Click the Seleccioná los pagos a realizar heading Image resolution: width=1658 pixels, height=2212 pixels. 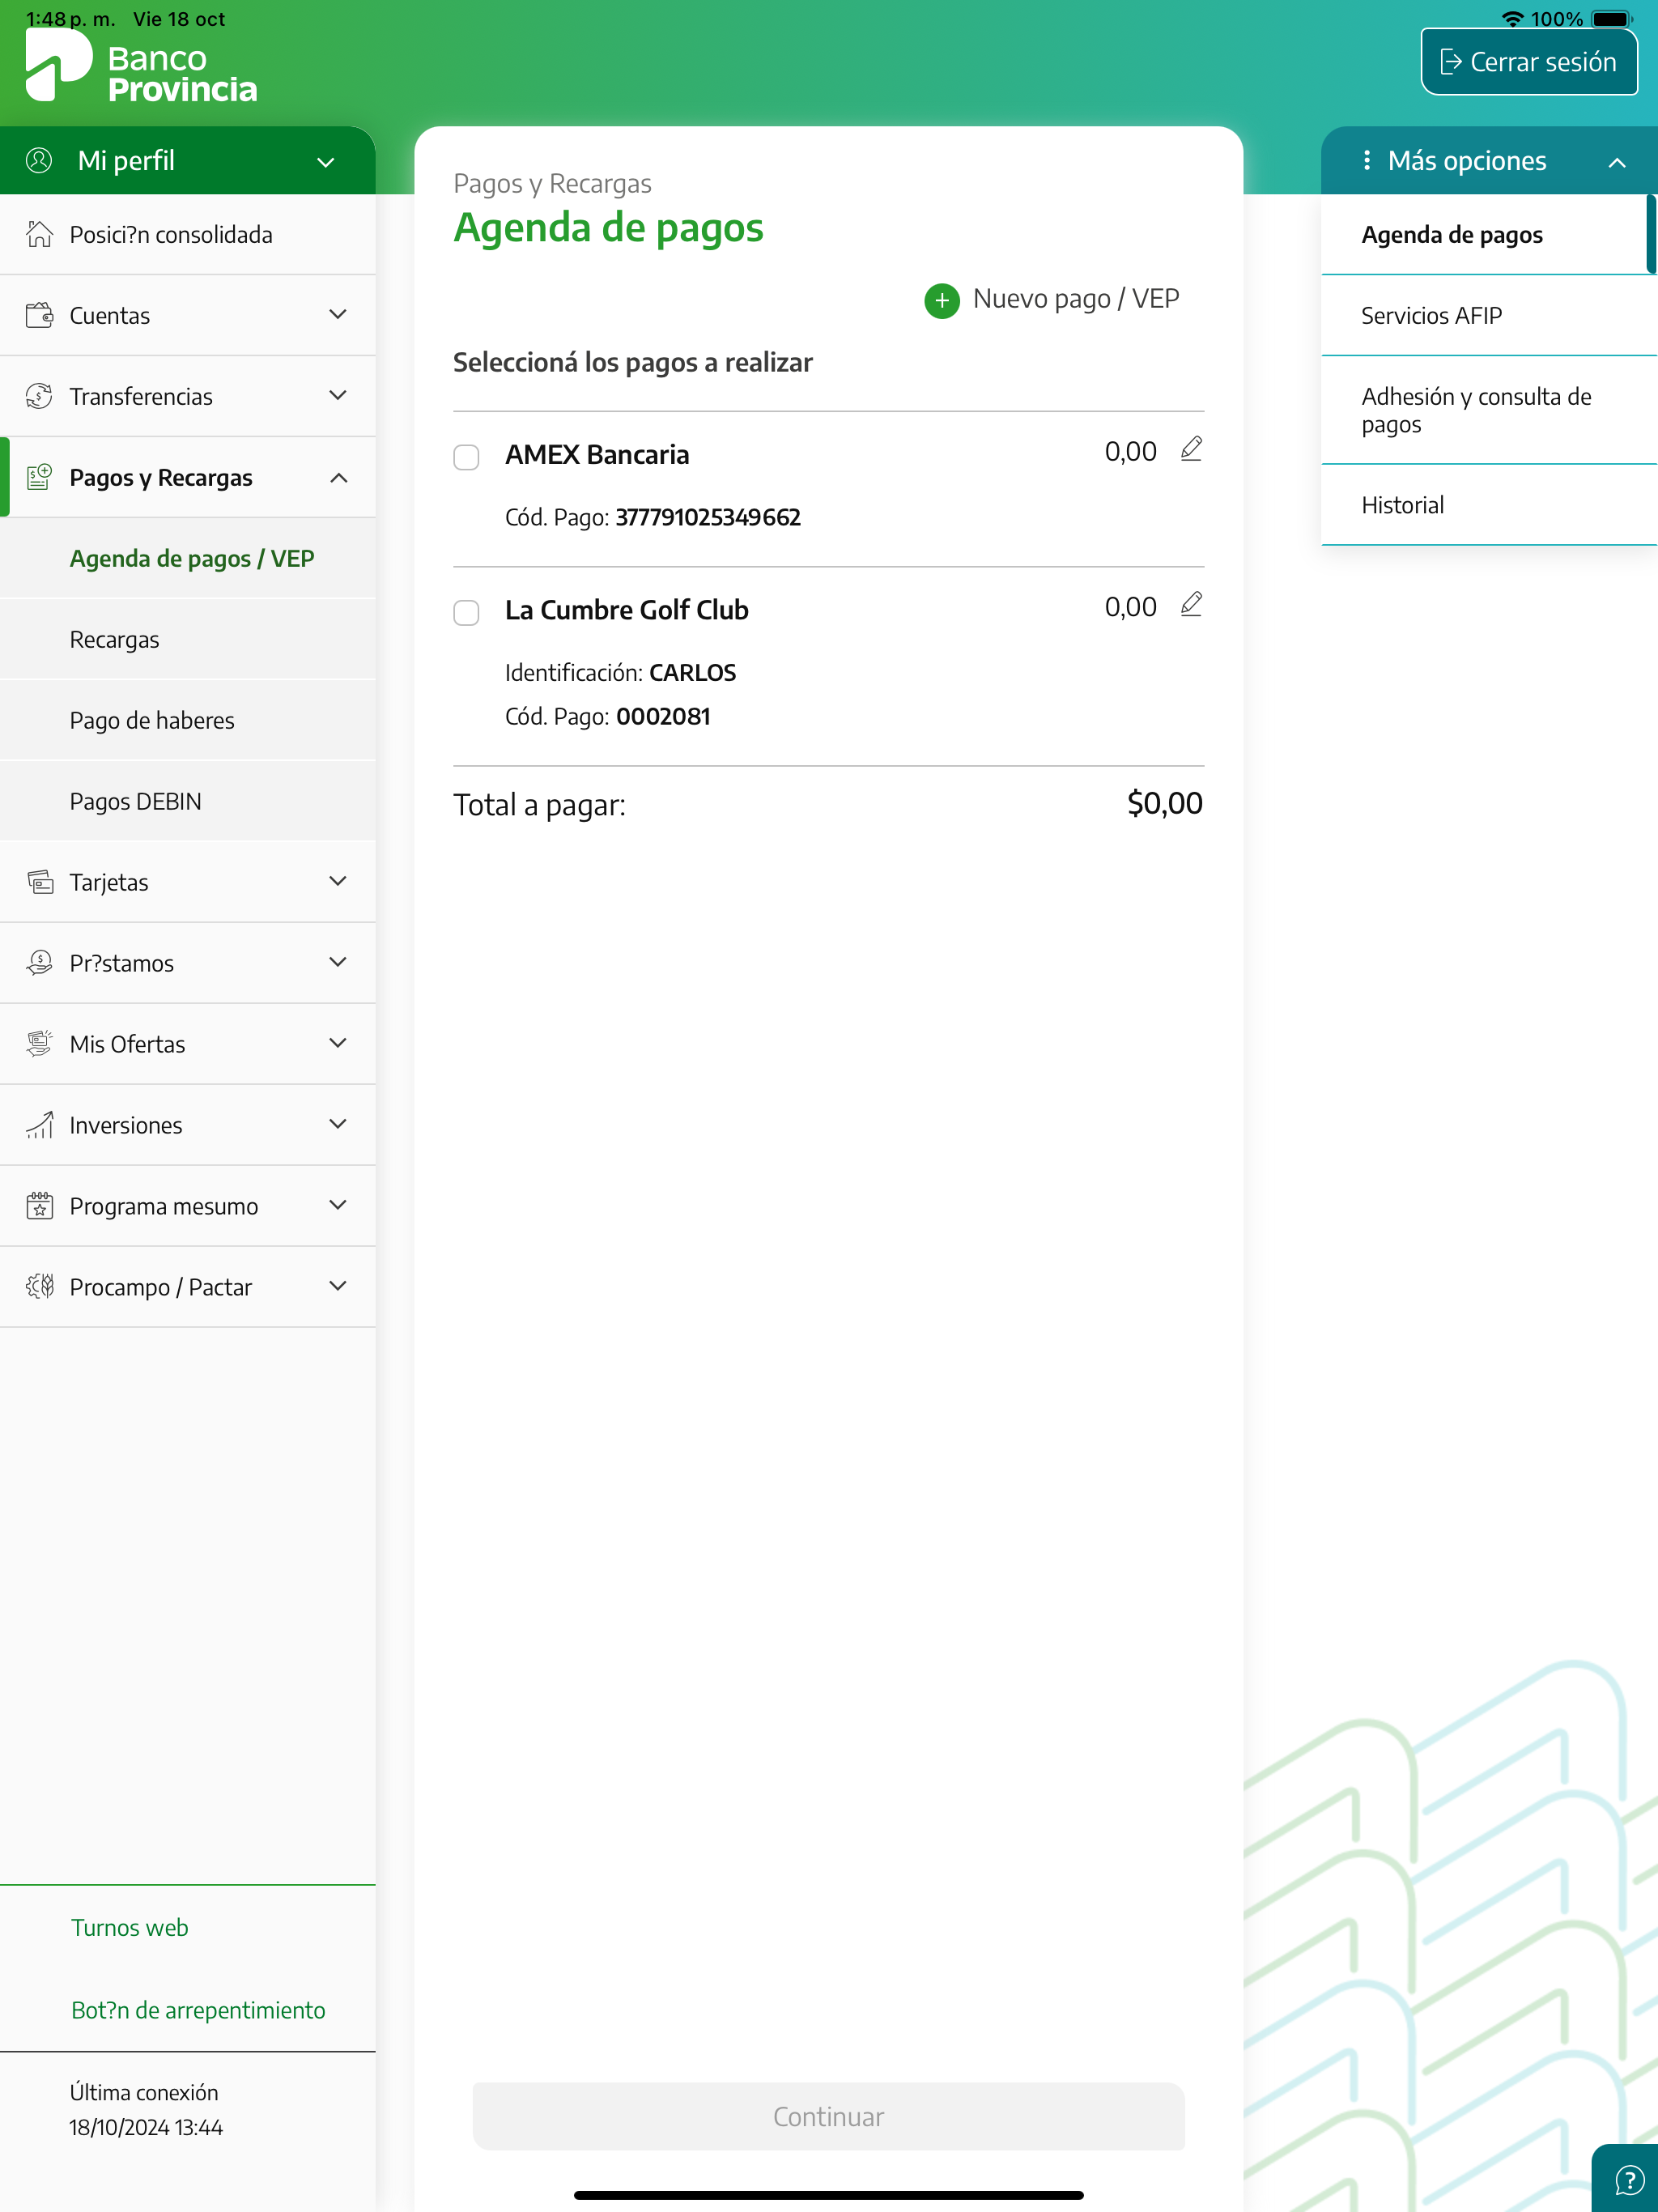tap(633, 363)
